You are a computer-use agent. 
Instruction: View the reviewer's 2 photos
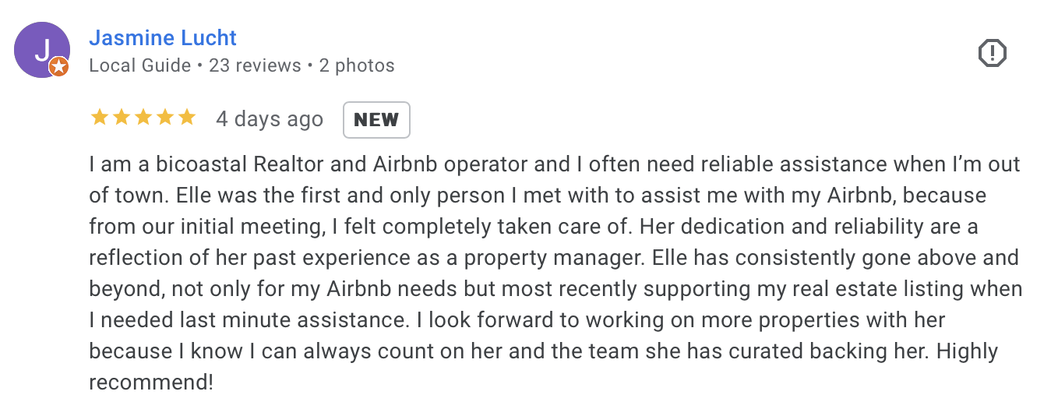357,65
